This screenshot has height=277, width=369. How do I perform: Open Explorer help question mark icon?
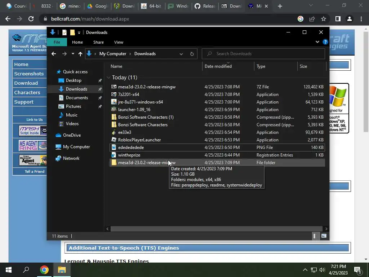point(325,42)
